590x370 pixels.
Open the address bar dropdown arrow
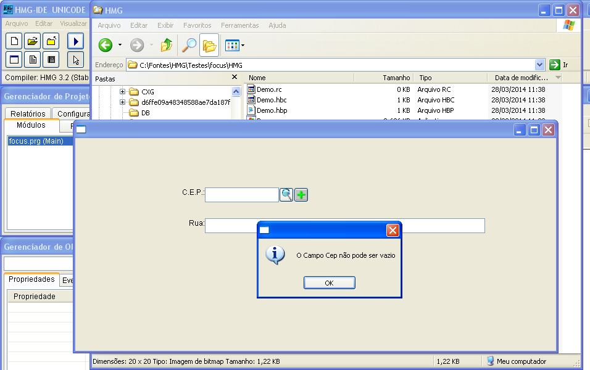(x=540, y=65)
